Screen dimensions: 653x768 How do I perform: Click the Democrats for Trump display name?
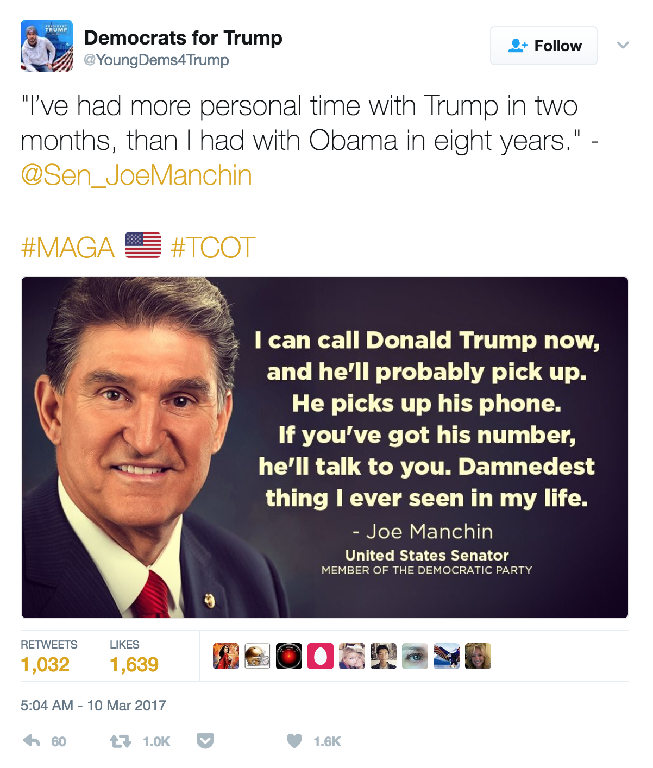[x=183, y=38]
